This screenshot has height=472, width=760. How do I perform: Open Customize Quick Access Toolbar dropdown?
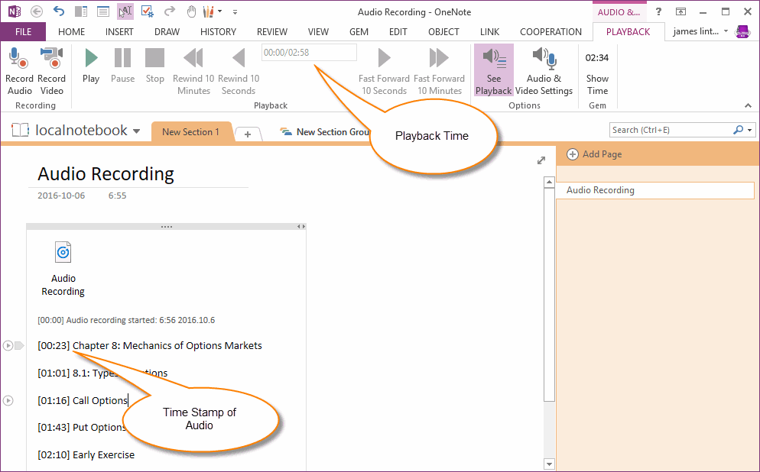(235, 11)
